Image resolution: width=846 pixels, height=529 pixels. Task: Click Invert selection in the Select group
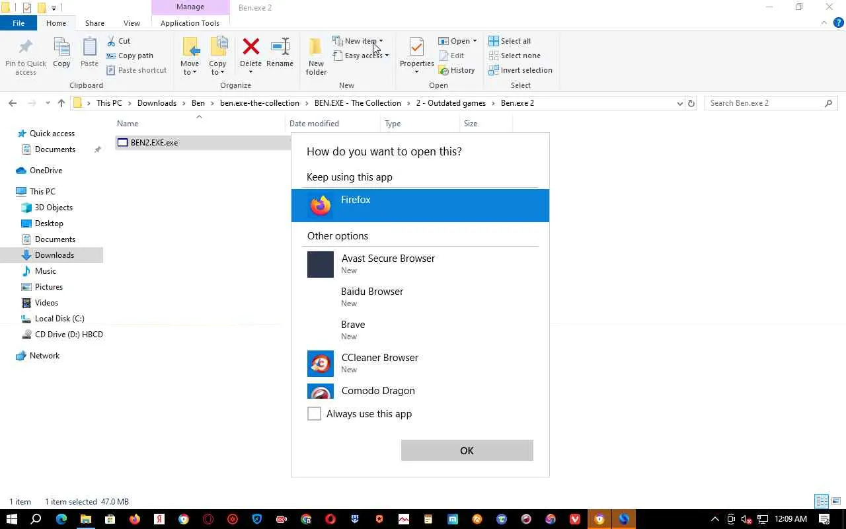click(x=520, y=70)
